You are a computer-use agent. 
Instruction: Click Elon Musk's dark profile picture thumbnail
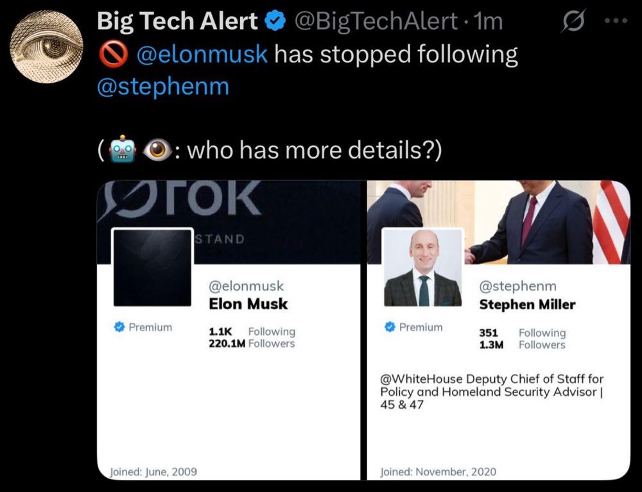click(152, 267)
